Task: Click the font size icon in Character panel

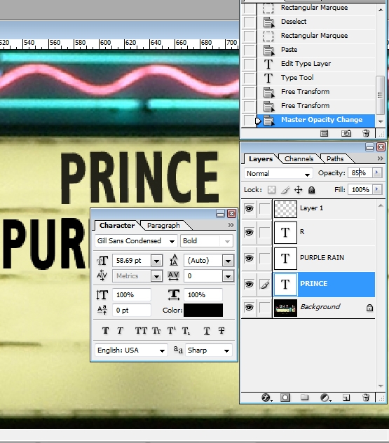Action: pyautogui.click(x=102, y=261)
